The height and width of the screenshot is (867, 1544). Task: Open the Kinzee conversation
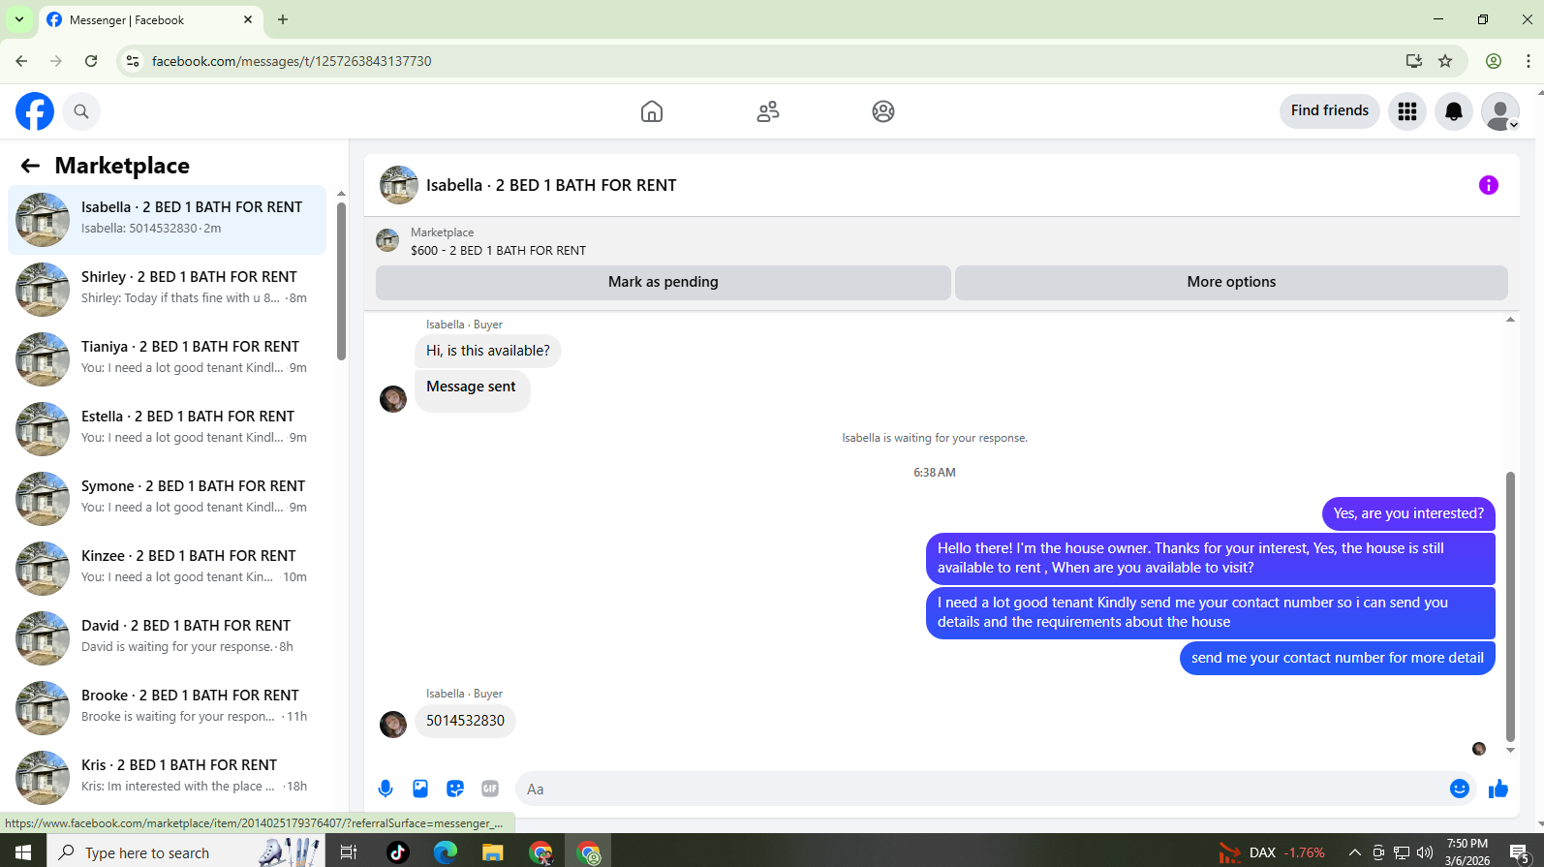point(167,568)
